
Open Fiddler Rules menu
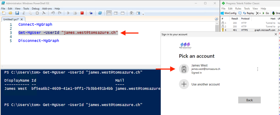click(238, 9)
